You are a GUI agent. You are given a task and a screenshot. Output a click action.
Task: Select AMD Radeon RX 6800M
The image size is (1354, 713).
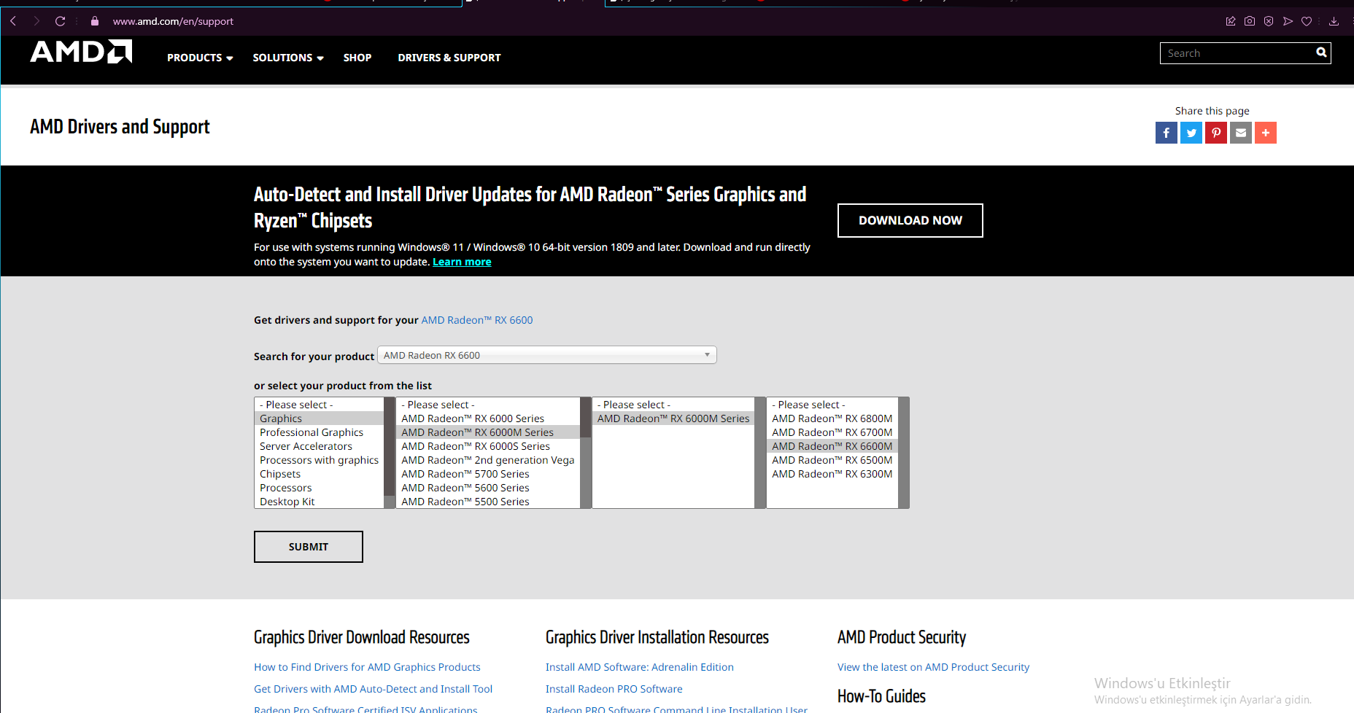[x=832, y=418]
